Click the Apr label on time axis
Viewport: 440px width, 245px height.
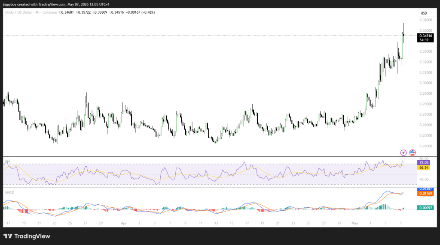click(x=123, y=223)
